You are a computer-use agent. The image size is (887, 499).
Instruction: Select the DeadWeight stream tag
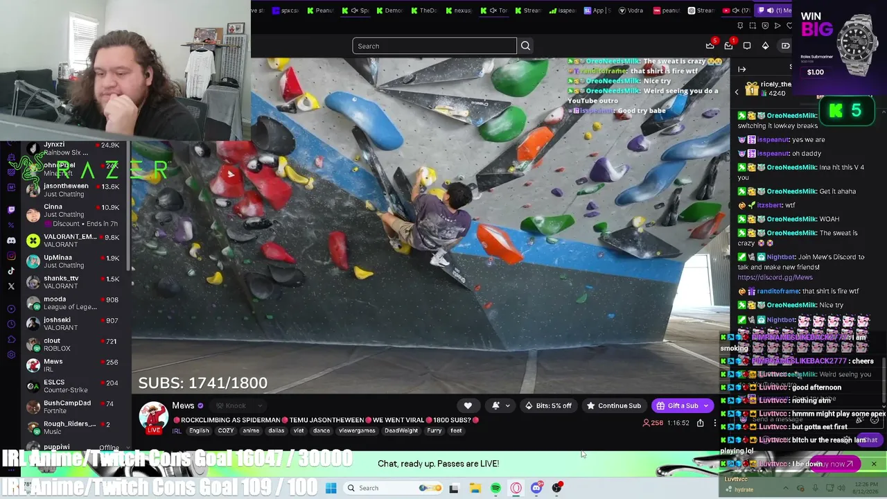(x=401, y=430)
